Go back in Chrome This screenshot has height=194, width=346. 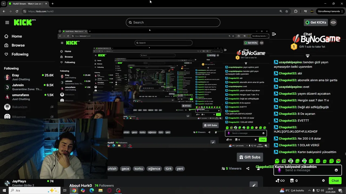click(4, 11)
